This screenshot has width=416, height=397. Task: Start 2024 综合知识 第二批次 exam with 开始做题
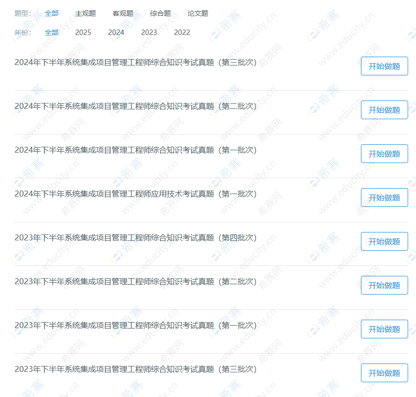[384, 110]
